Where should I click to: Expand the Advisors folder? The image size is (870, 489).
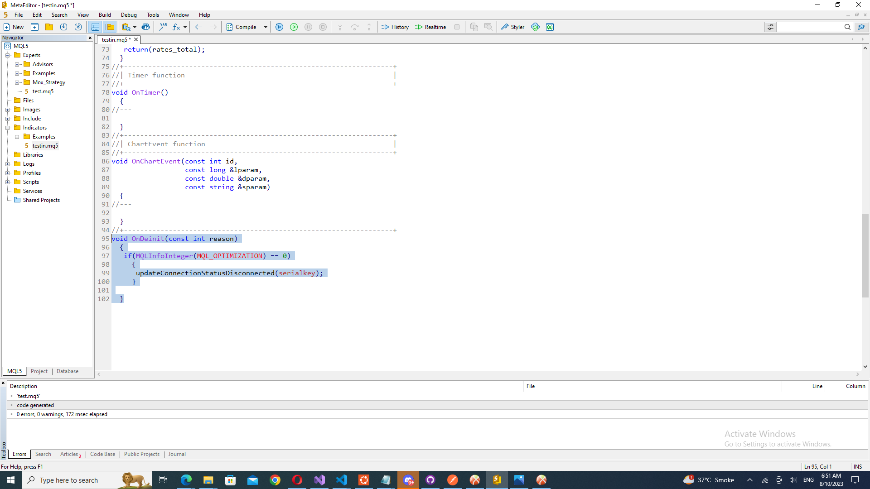17,64
